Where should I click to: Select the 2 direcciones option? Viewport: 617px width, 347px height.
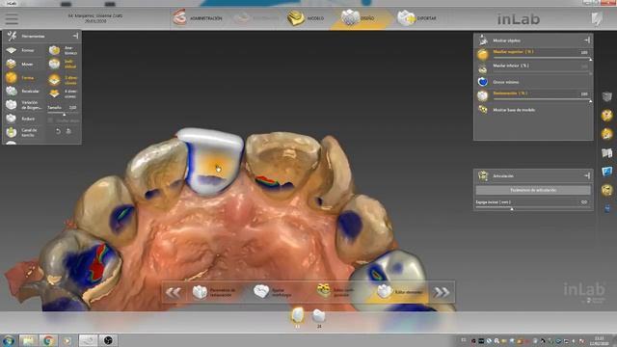click(64, 80)
